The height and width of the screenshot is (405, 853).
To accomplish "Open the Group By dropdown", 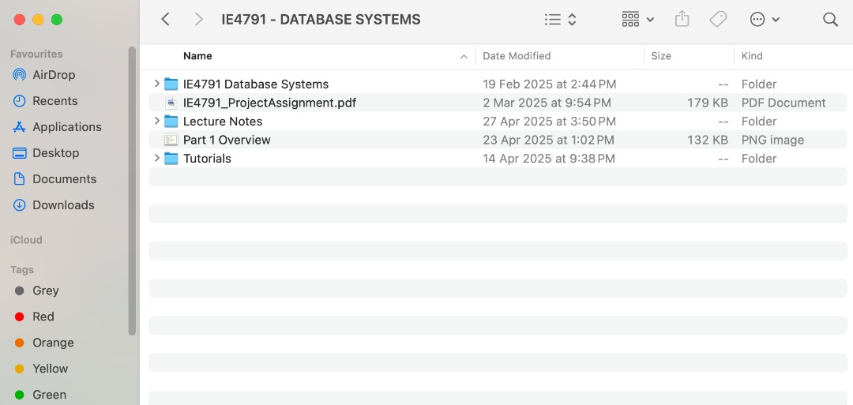I will tap(637, 20).
